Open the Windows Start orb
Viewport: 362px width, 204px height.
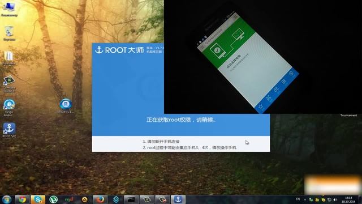point(7,199)
